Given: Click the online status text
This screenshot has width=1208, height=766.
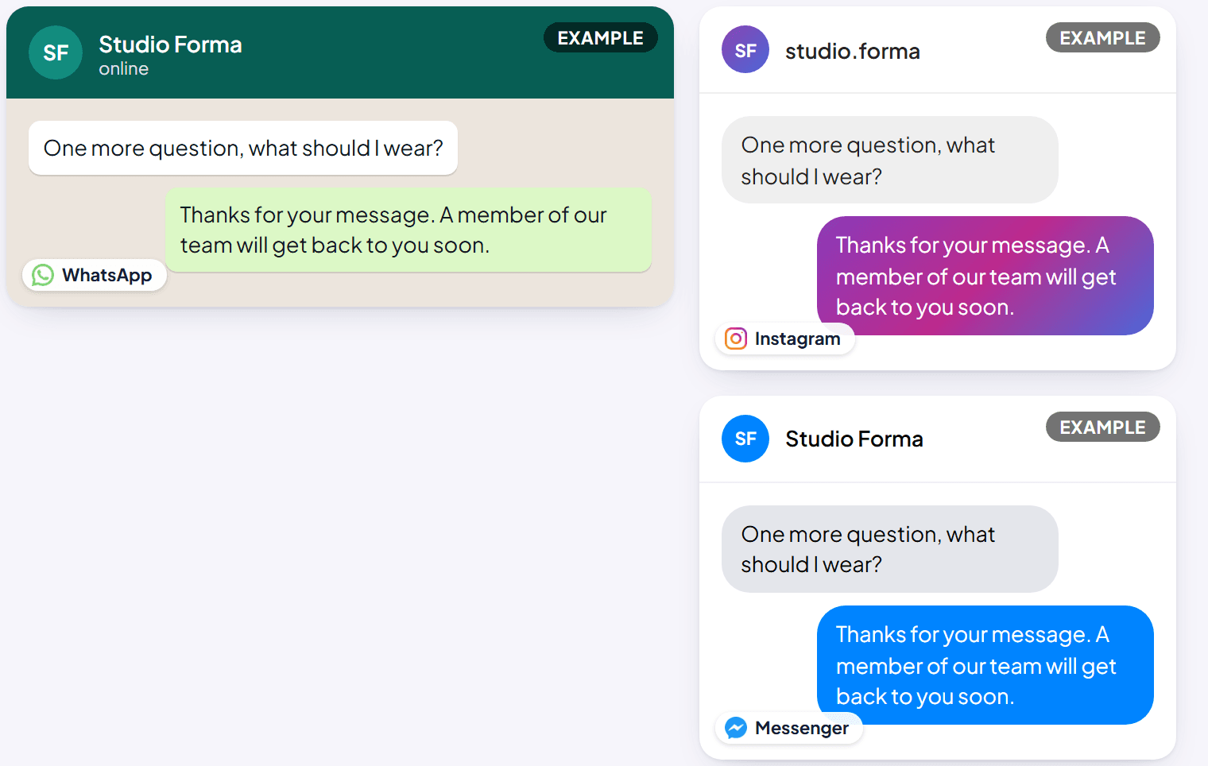Looking at the screenshot, I should point(123,69).
